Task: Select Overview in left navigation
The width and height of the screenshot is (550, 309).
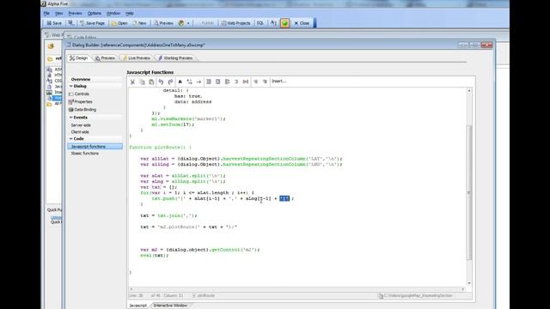Action: [81, 80]
